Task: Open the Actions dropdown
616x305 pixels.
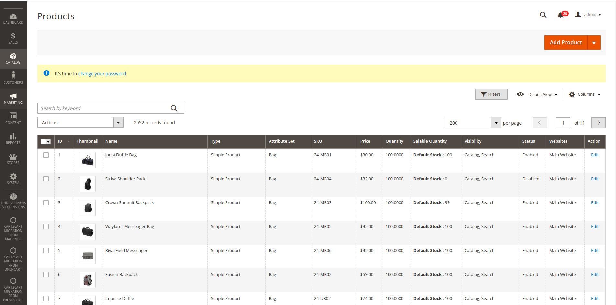Action: click(x=80, y=123)
